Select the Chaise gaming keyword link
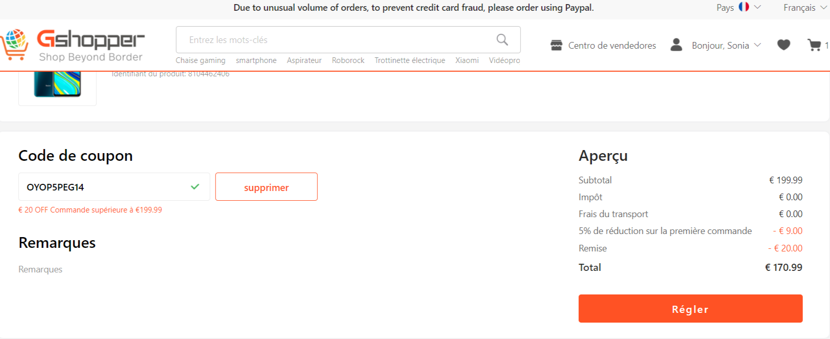Viewport: 830px width, 339px height. click(x=201, y=60)
